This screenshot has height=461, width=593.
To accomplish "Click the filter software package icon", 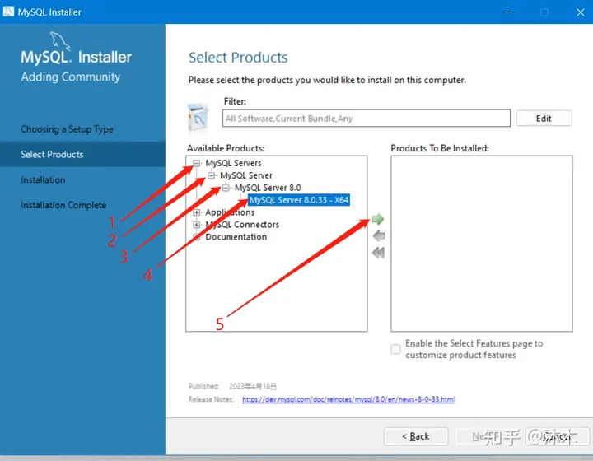I will click(x=198, y=119).
